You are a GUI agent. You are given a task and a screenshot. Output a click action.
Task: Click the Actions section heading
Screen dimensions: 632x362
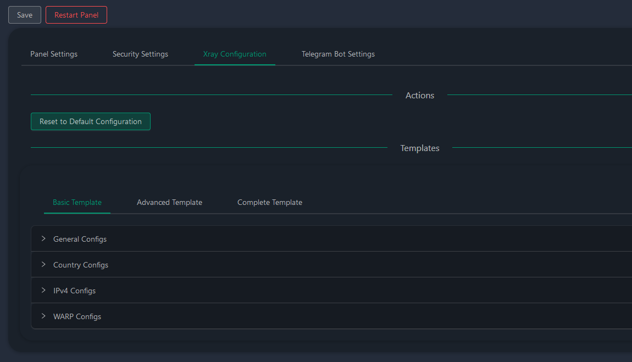point(420,95)
